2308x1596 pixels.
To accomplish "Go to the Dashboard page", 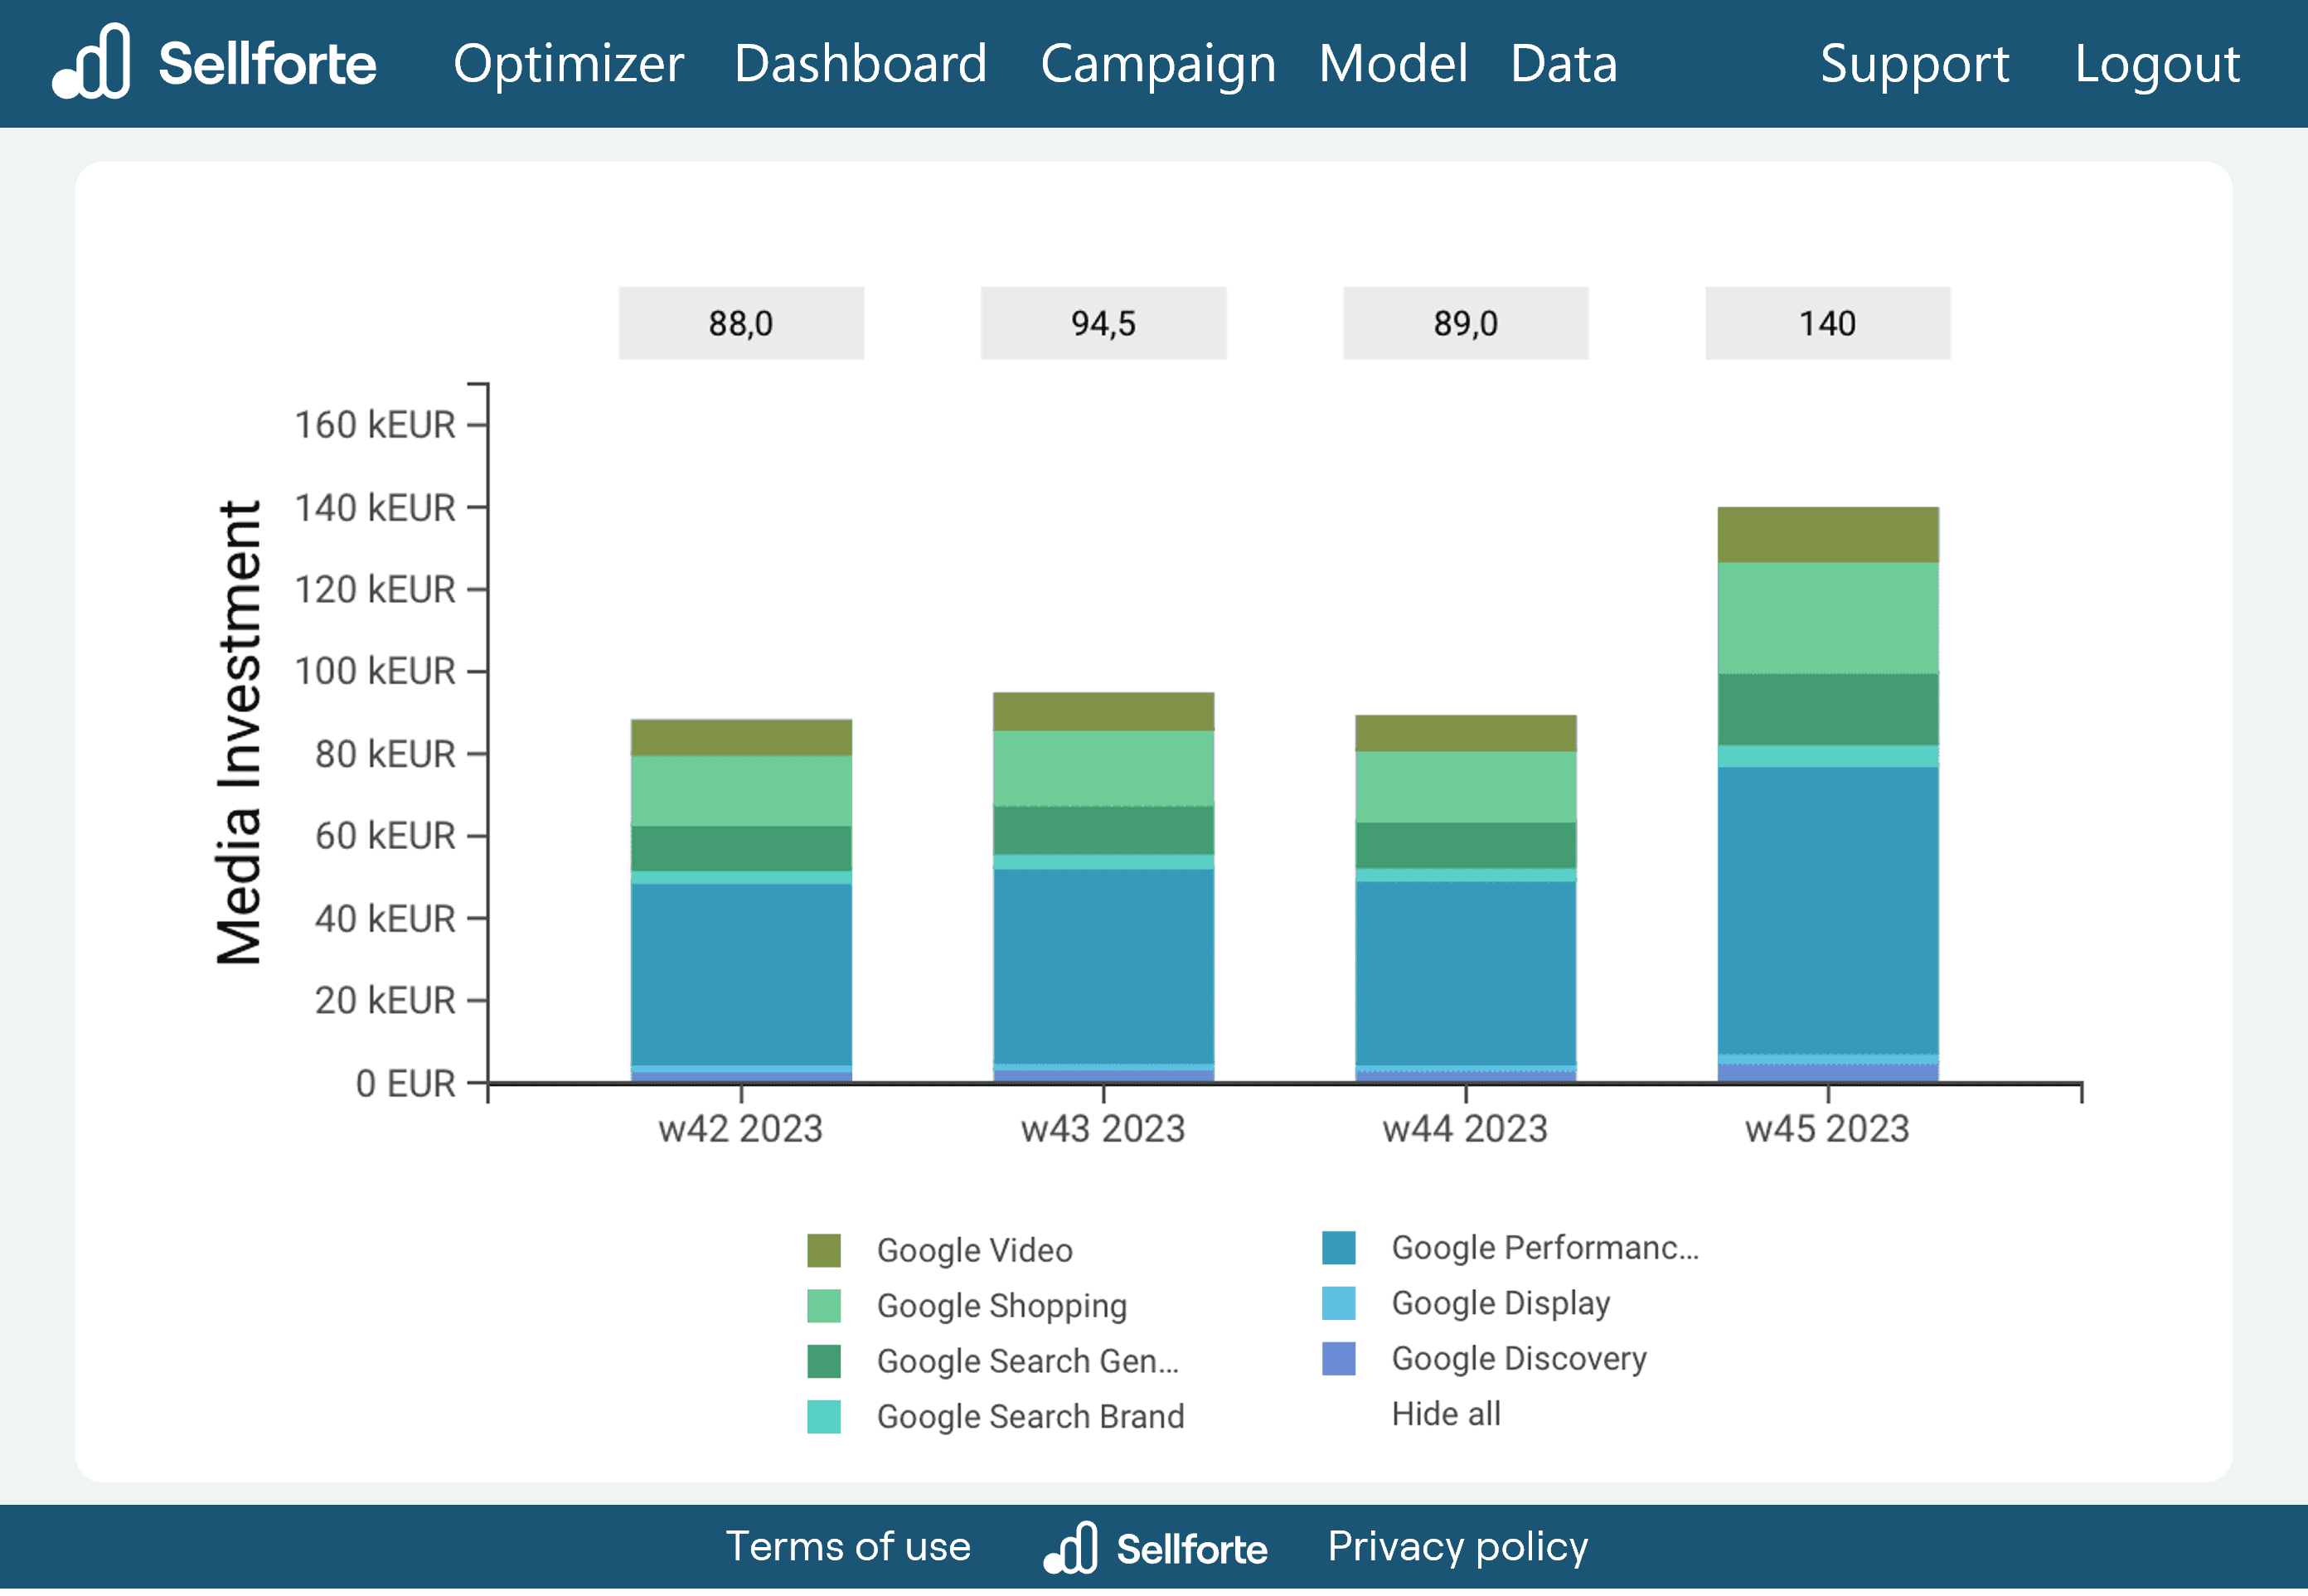I will [860, 63].
